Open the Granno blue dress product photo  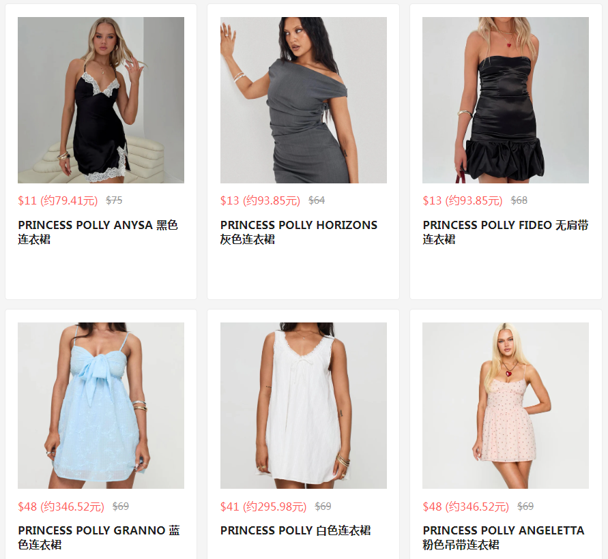(x=101, y=406)
